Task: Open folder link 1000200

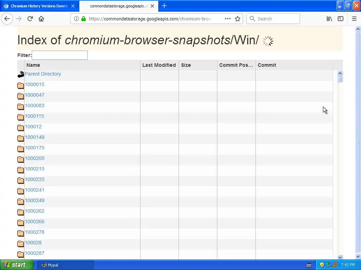Action: click(x=35, y=159)
